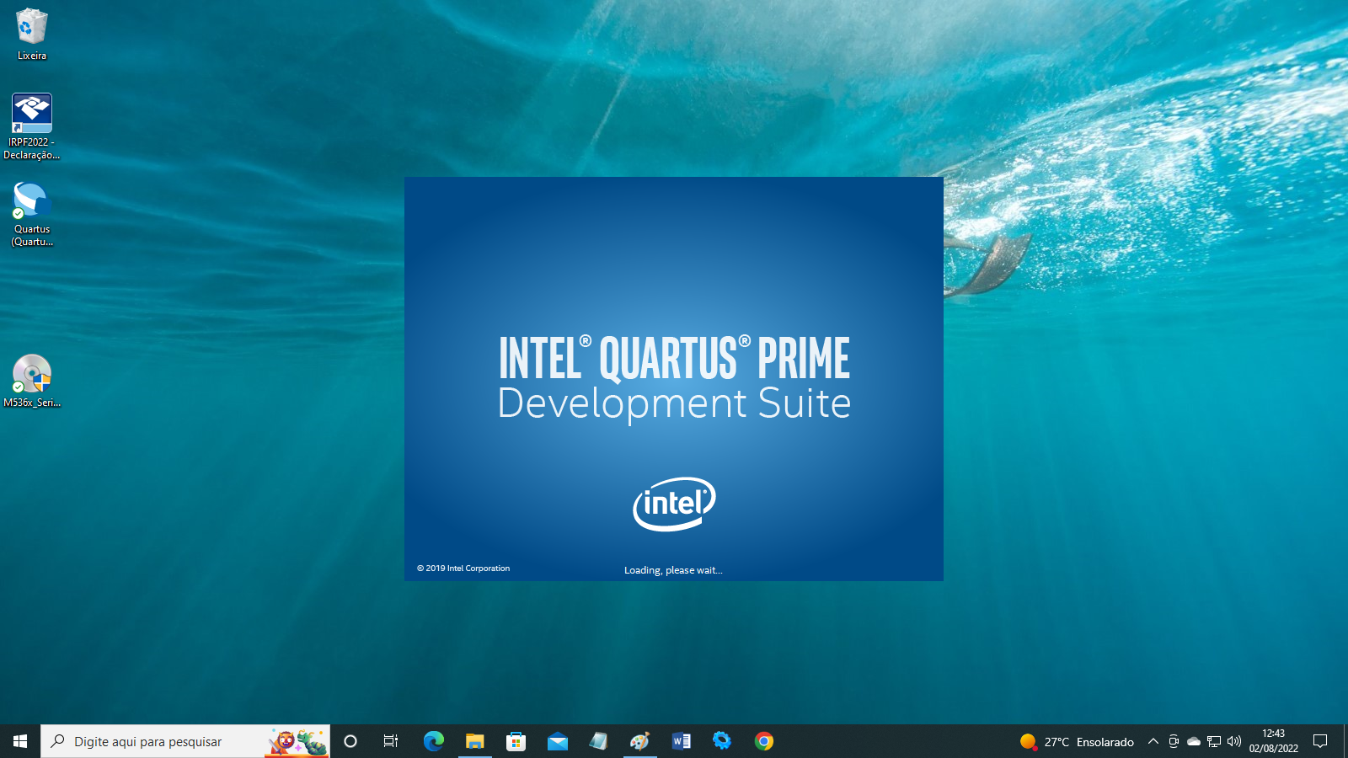This screenshot has width=1348, height=758.
Task: Launch Google Chrome from the taskbar
Action: pyautogui.click(x=764, y=741)
